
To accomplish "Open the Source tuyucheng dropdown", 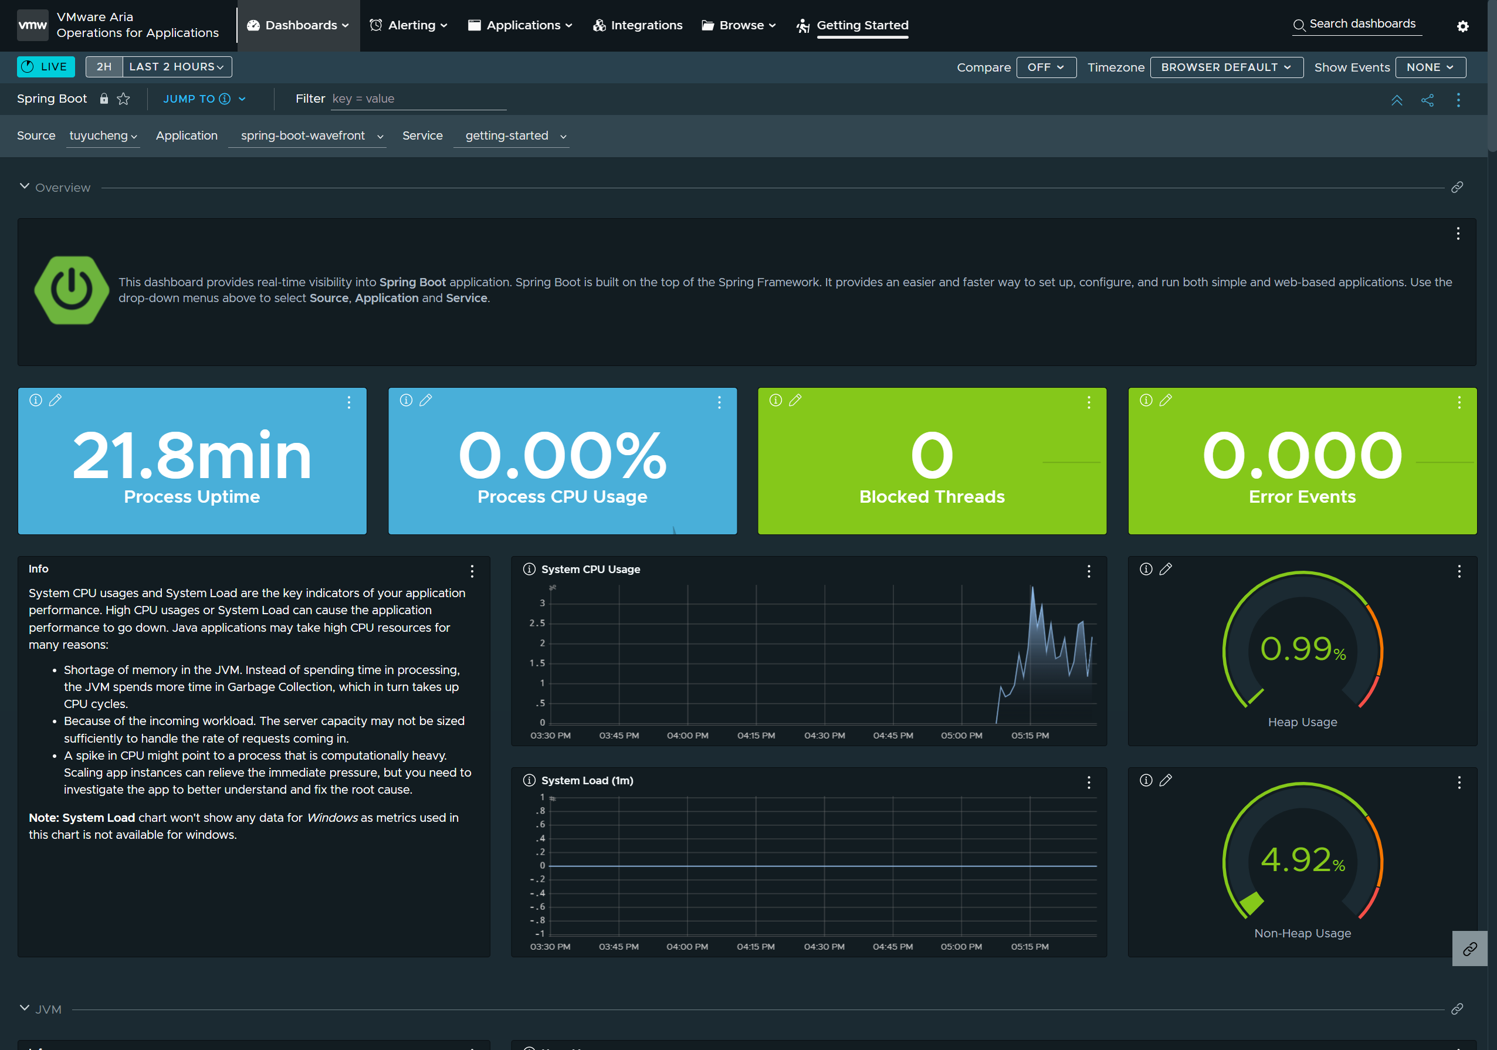I will tap(103, 136).
